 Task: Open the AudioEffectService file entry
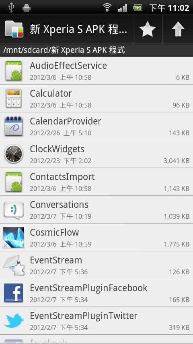[x=96, y=70]
